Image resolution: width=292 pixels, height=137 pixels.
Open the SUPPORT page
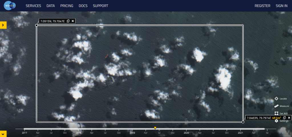100,6
